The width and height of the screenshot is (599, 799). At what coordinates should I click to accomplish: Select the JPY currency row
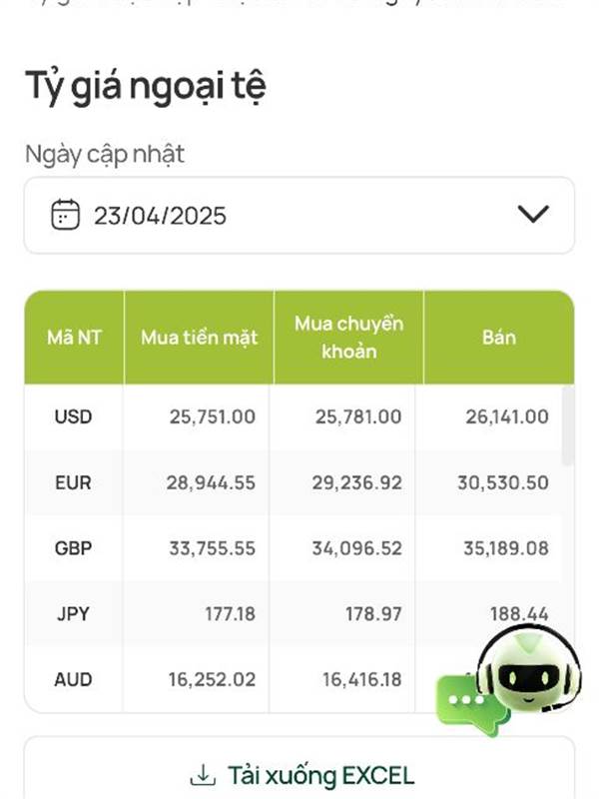(x=294, y=614)
